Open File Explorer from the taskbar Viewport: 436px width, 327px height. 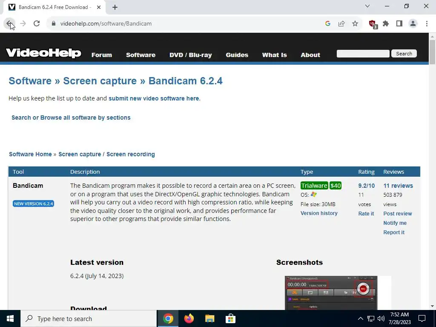(x=209, y=318)
